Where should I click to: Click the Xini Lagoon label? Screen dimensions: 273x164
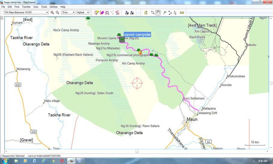pyautogui.click(x=202, y=31)
